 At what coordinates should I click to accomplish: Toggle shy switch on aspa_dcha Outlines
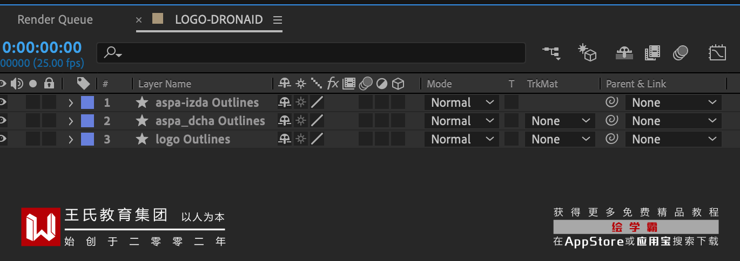pos(284,121)
